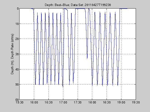Click the 50 y-axis tick label
The width and height of the screenshot is (150, 112).
[17, 85]
